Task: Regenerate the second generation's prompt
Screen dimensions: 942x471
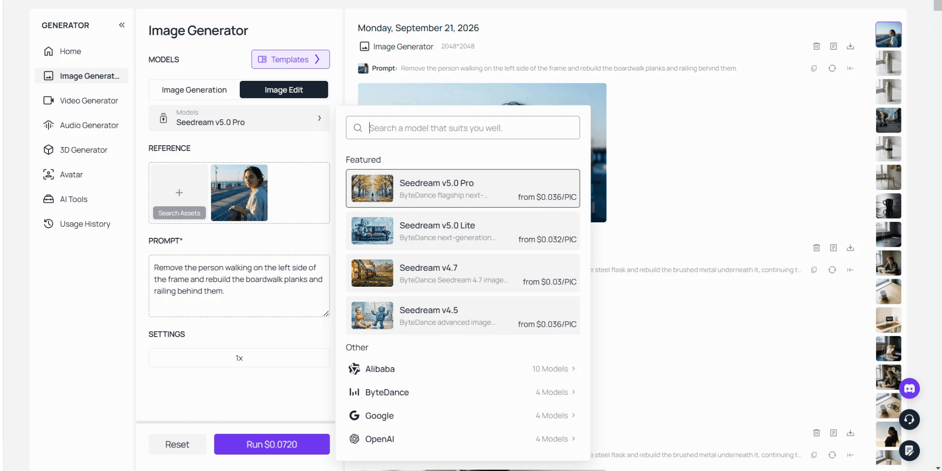Action: coord(832,270)
